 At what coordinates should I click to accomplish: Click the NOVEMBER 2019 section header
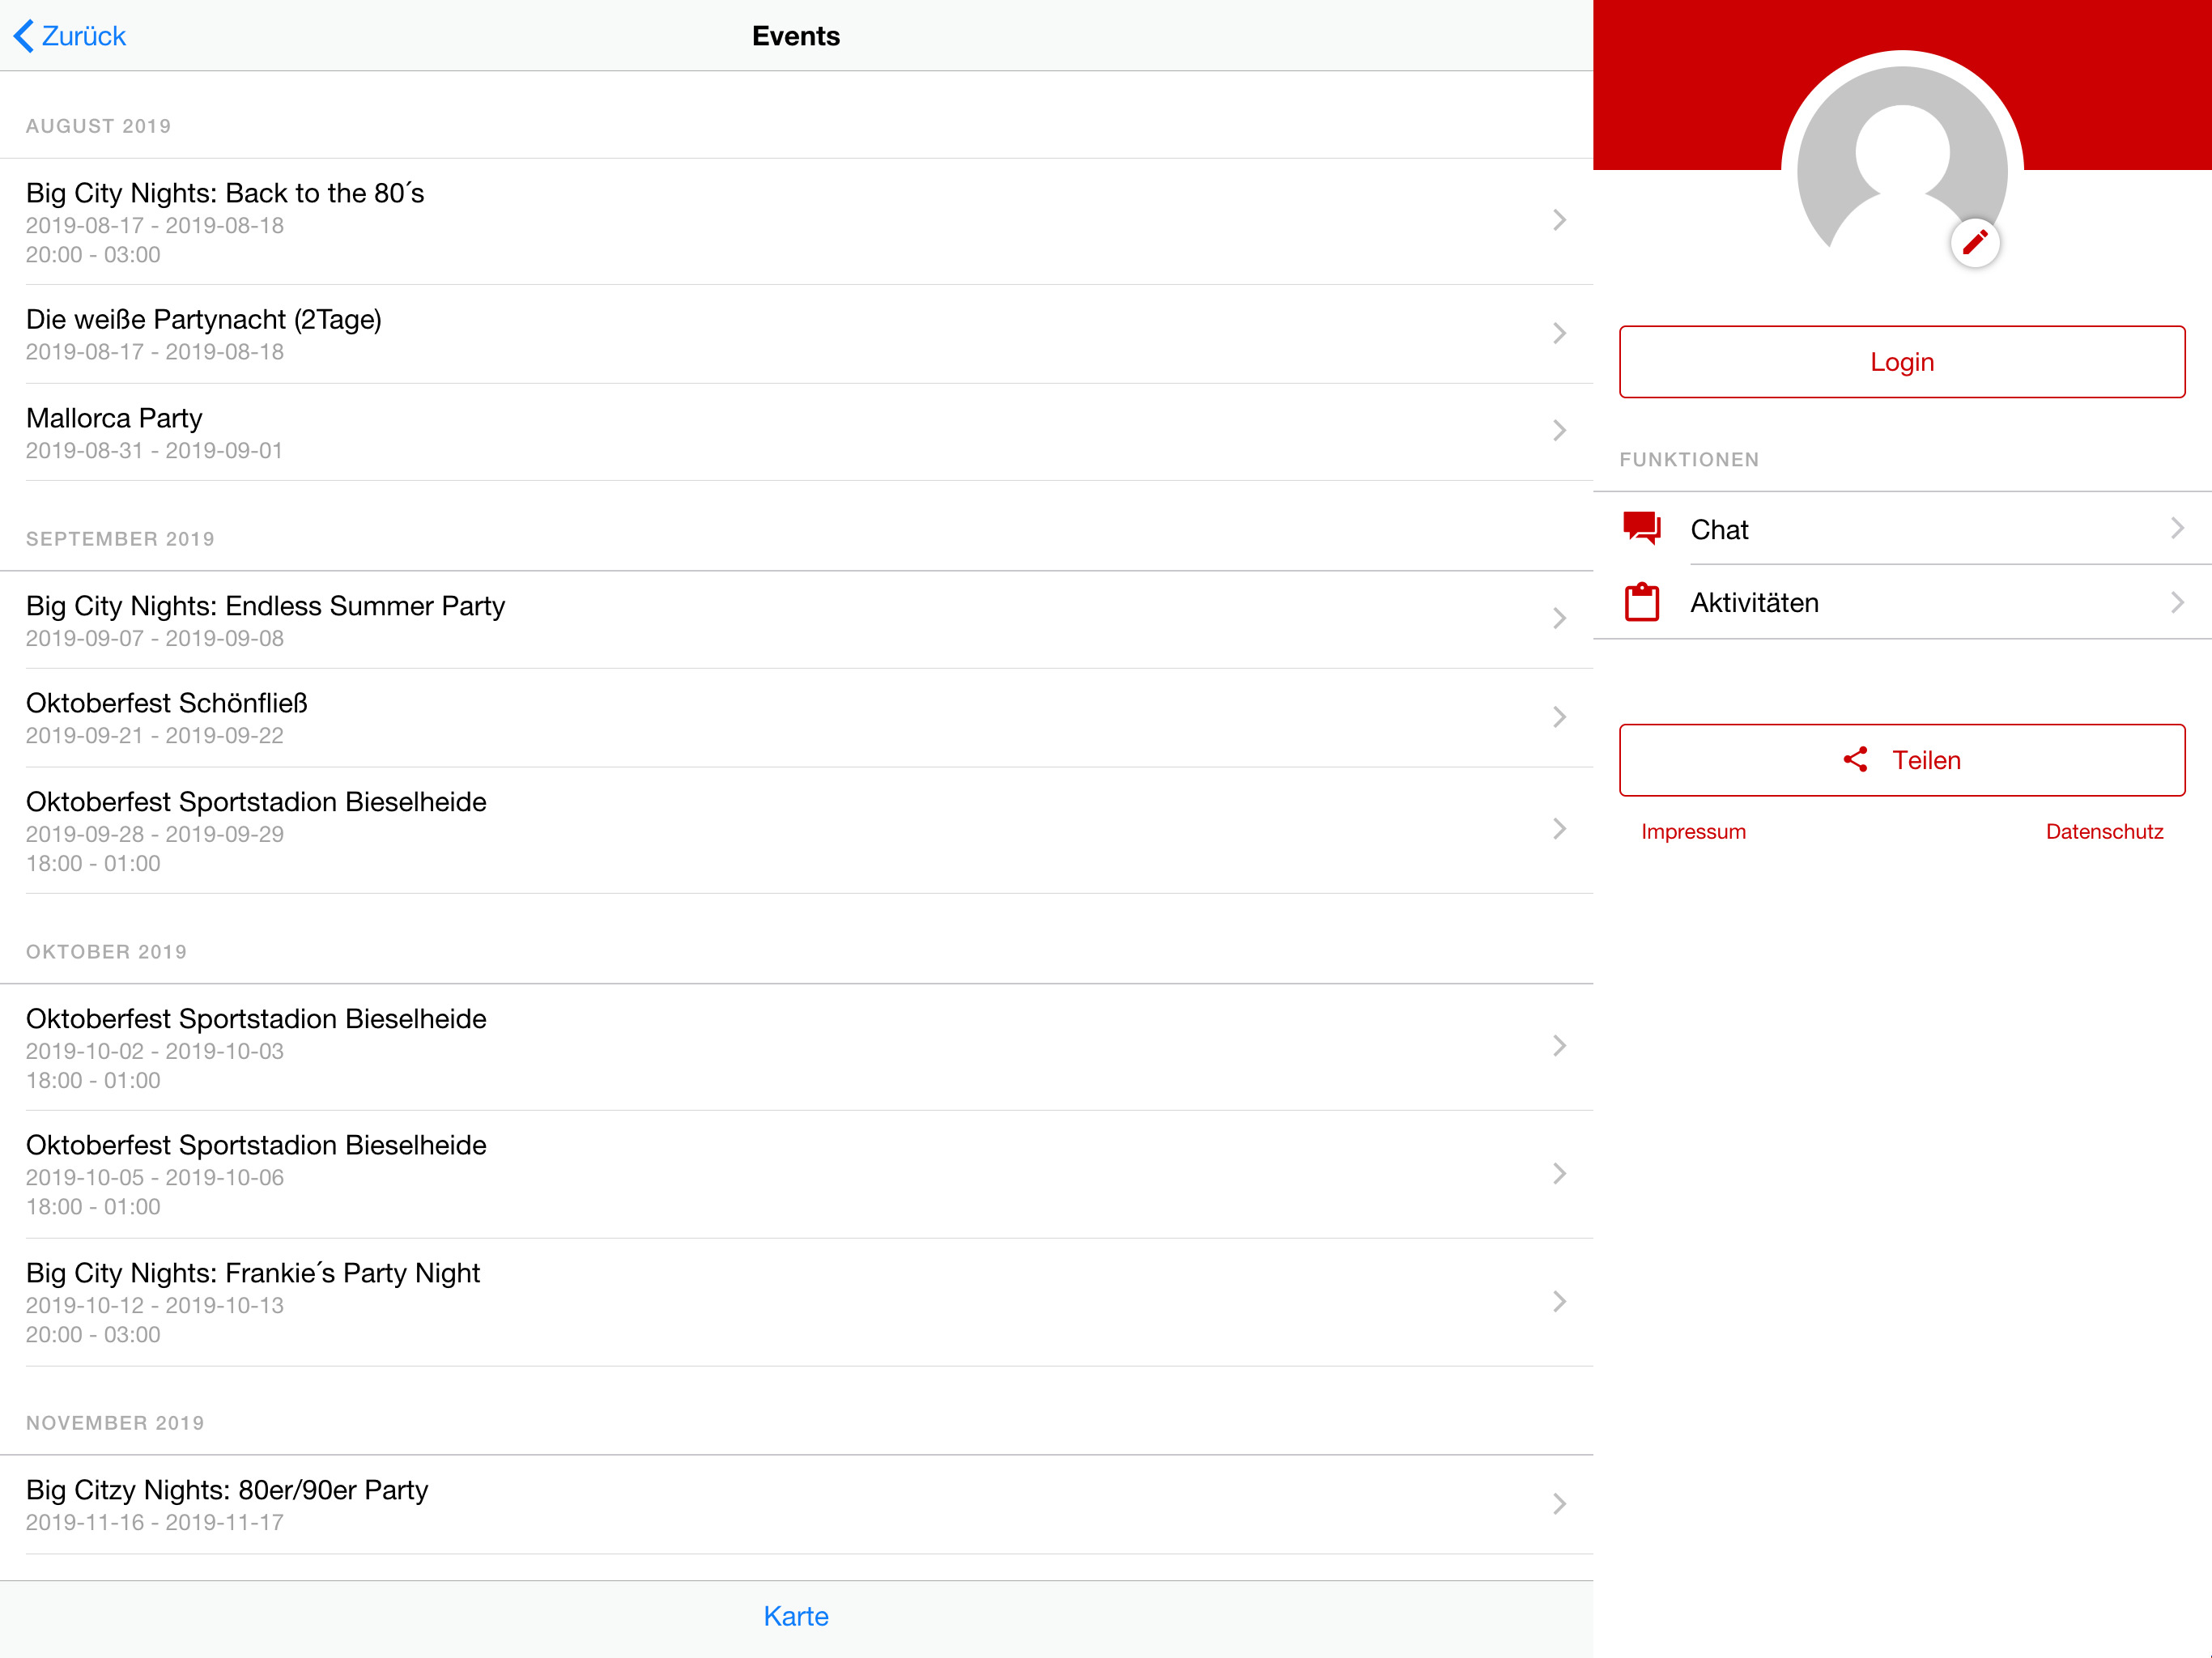pos(115,1423)
